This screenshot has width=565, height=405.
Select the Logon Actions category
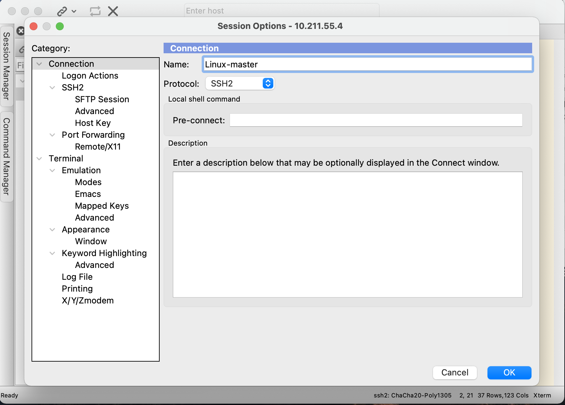pyautogui.click(x=90, y=75)
